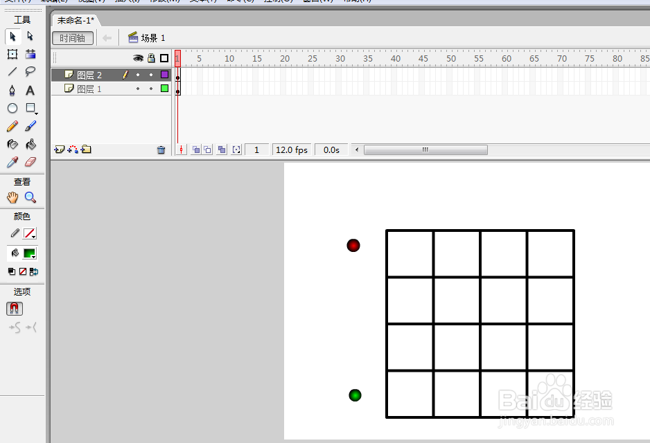Select the Eyedropper tool
The image size is (650, 443).
12,162
